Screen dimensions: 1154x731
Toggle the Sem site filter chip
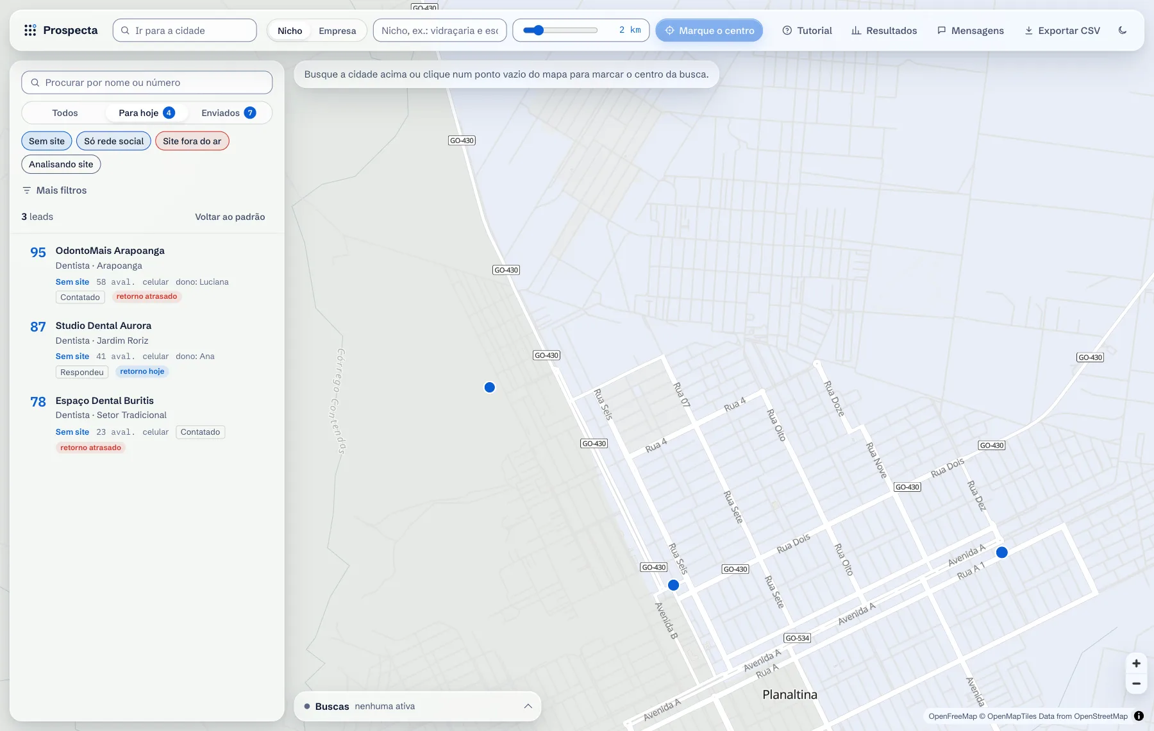(x=47, y=141)
